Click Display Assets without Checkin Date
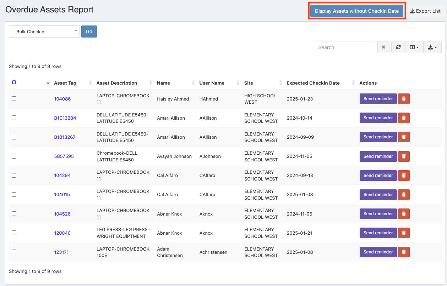The height and width of the screenshot is (286, 447). click(356, 11)
